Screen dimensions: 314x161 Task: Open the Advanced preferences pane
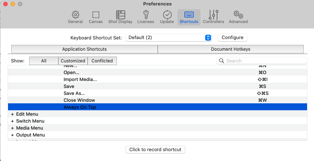pos(238,17)
